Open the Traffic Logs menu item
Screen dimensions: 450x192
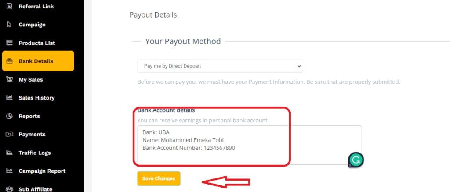(34, 153)
